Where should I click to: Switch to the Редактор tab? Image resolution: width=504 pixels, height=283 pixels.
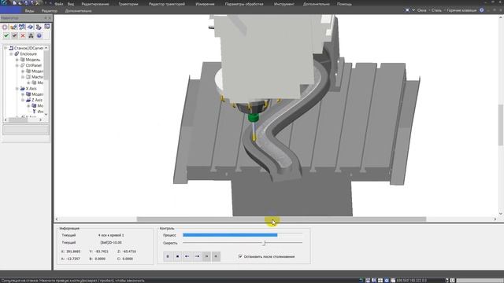pos(50,10)
